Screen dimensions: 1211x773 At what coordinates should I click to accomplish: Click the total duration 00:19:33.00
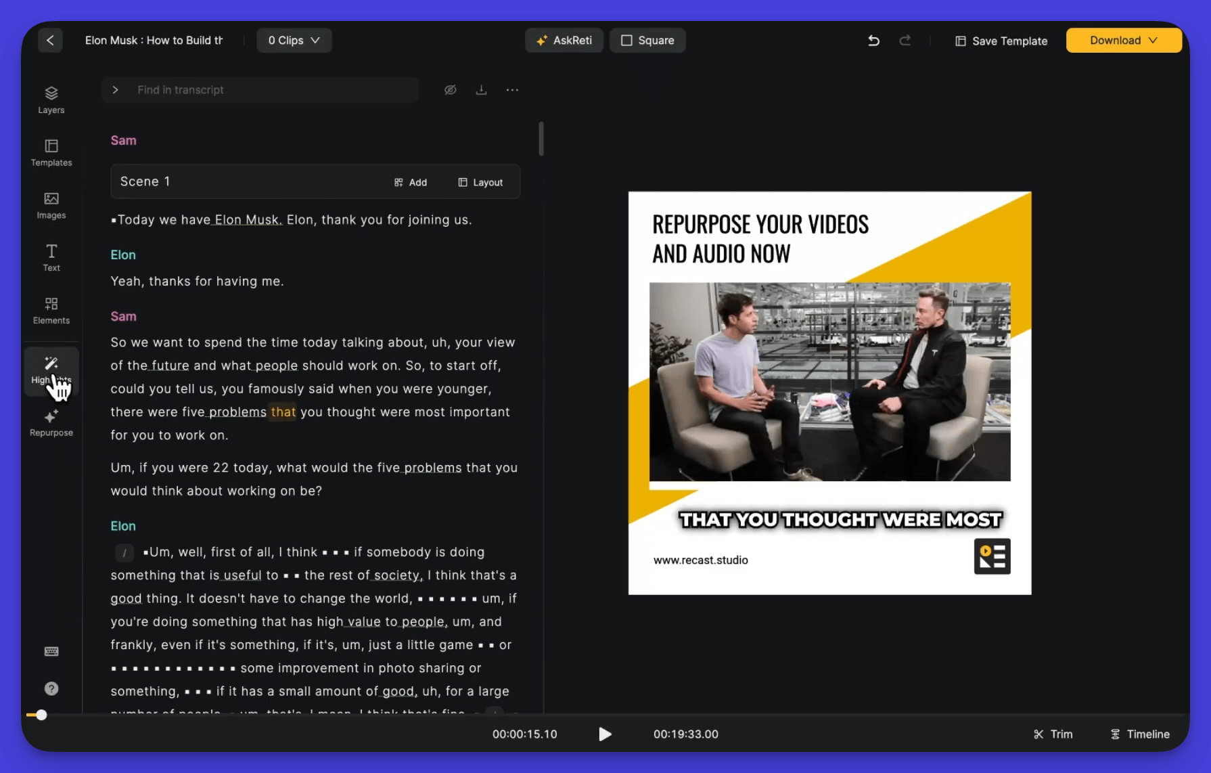685,734
